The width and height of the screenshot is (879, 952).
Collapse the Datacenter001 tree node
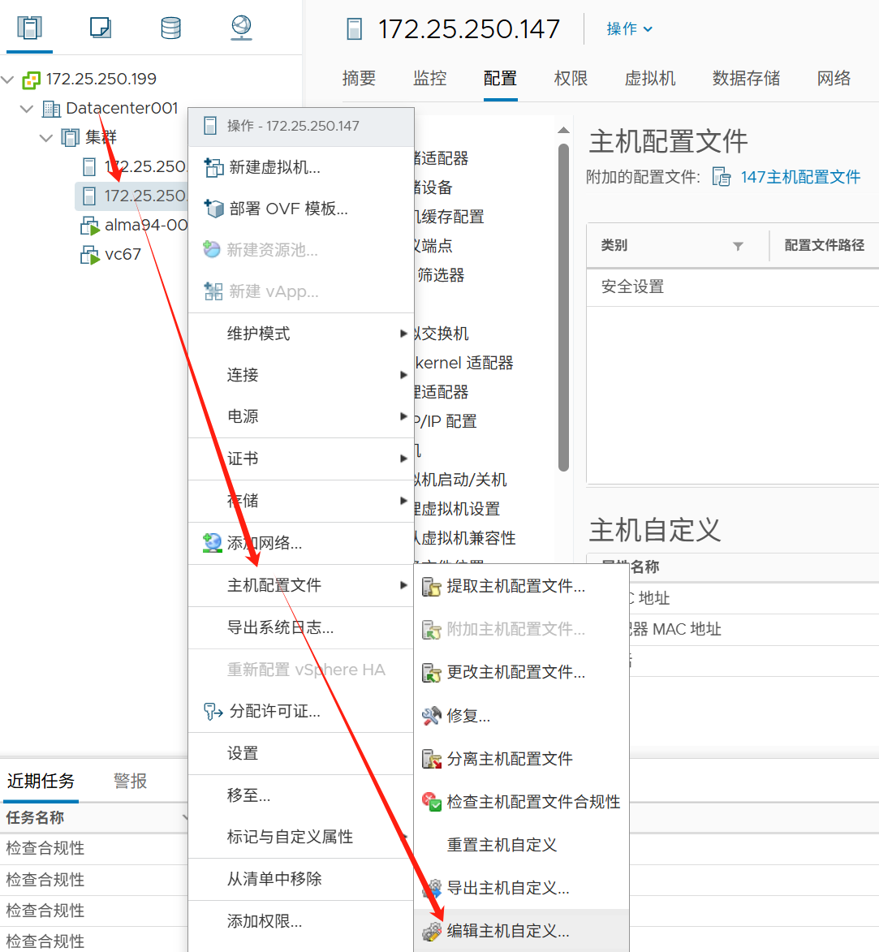(x=27, y=109)
